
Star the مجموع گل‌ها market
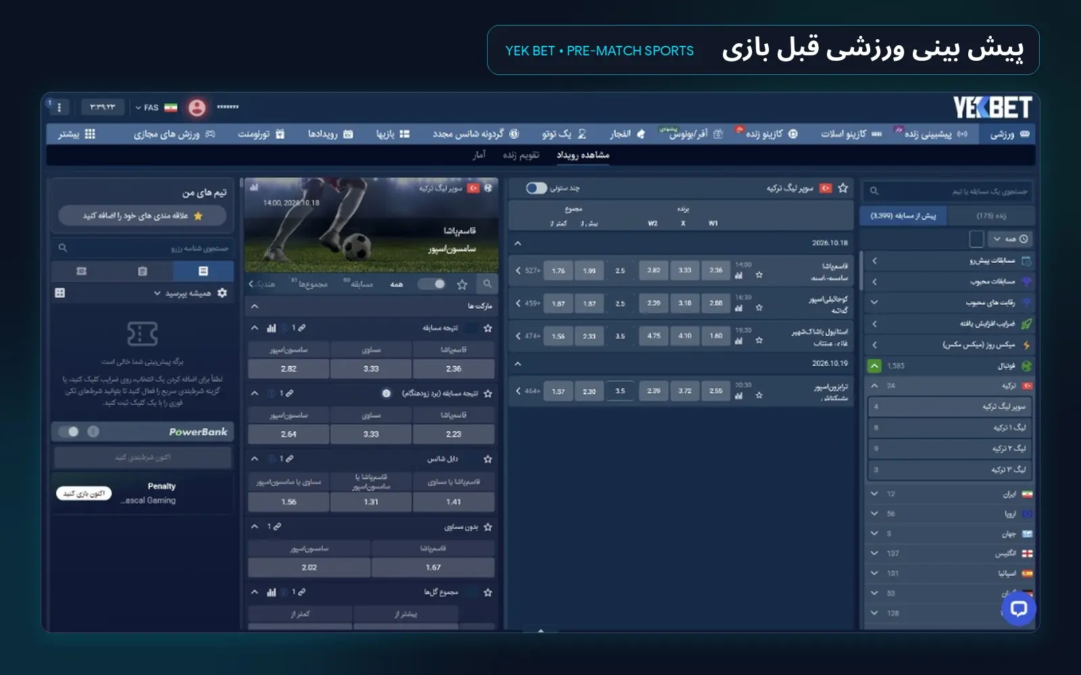coord(488,592)
